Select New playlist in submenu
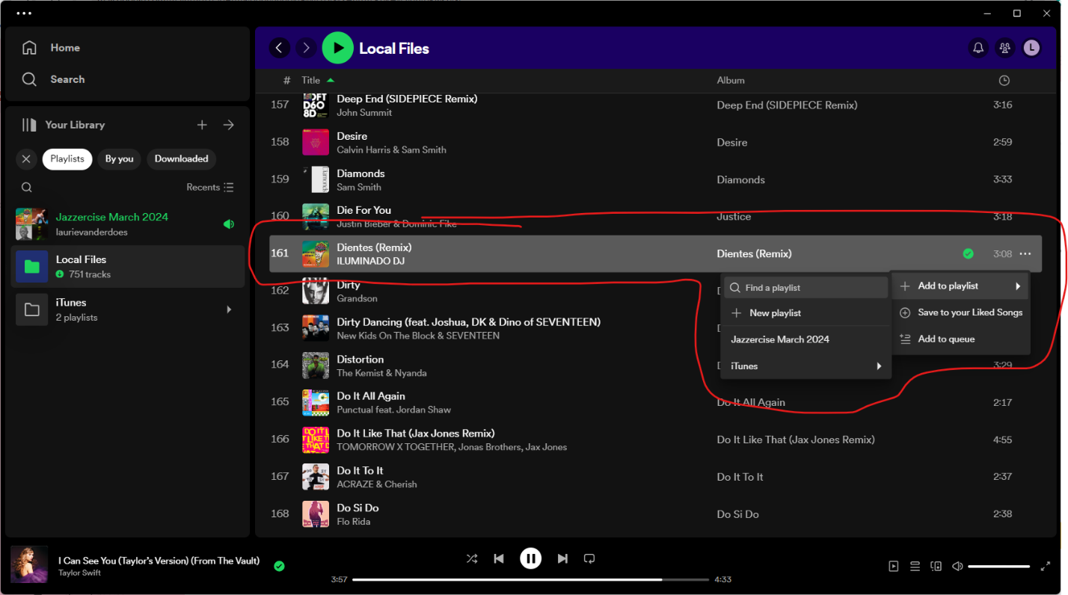The height and width of the screenshot is (595, 1068). 806,313
